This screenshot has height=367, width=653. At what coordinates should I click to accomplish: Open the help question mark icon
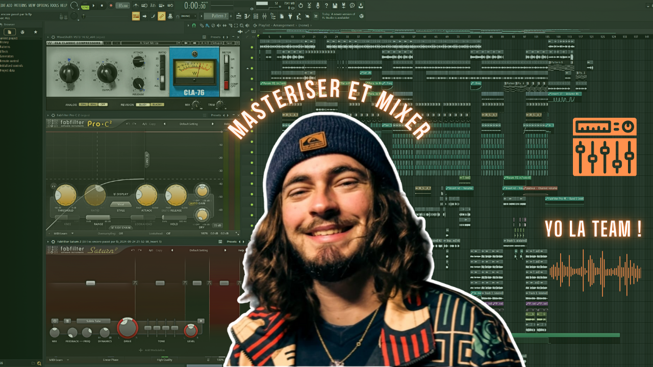[x=326, y=6]
